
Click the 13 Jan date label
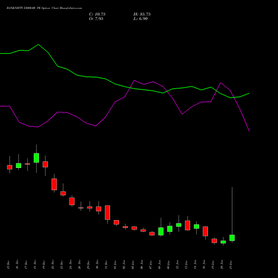[186, 265]
